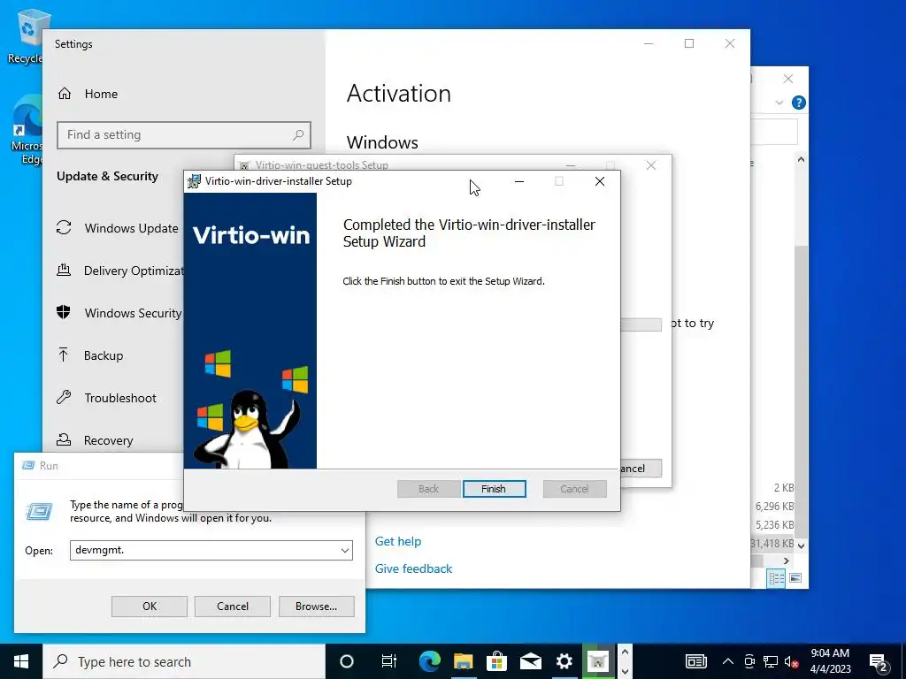Click File Explorer scrollbar down arrow

(801, 545)
